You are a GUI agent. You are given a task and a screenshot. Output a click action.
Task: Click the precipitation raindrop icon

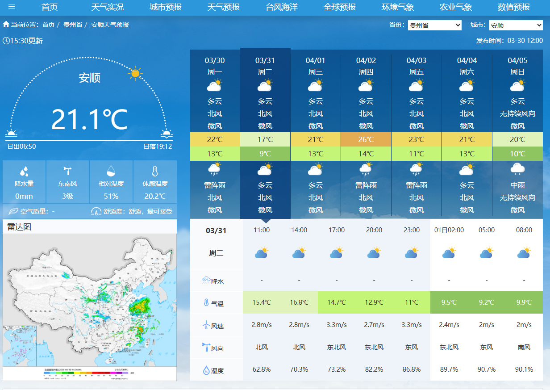(24, 171)
